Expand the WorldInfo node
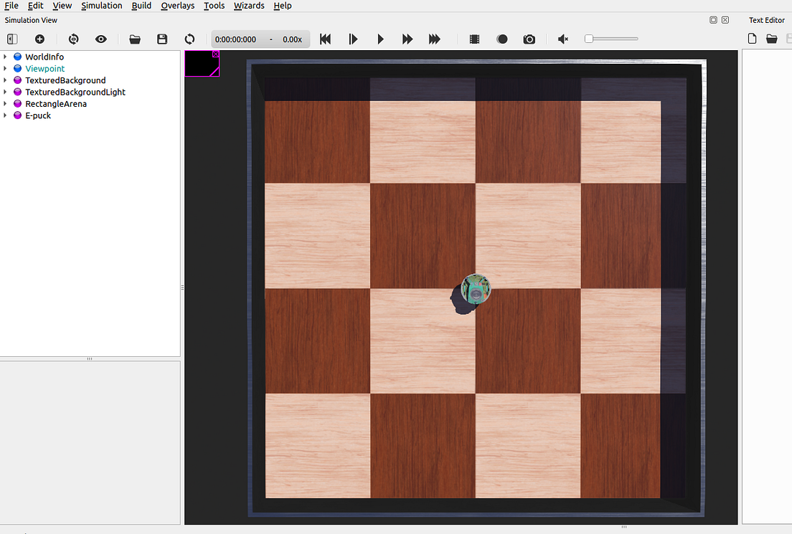The width and height of the screenshot is (792, 534). pos(6,57)
